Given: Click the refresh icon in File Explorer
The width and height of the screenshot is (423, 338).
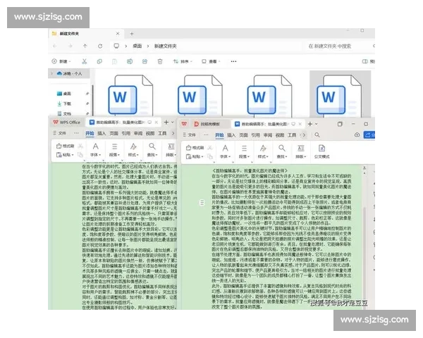Looking at the screenshot, I should [x=99, y=46].
